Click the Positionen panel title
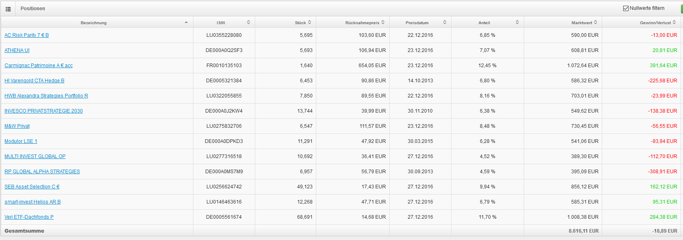This screenshot has height=240, width=683. [x=33, y=9]
